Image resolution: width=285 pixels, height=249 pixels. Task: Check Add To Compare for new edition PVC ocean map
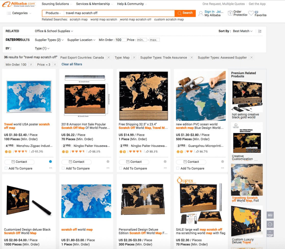[178, 168]
